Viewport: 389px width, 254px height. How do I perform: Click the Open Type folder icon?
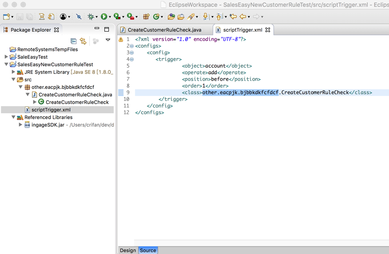(x=171, y=17)
